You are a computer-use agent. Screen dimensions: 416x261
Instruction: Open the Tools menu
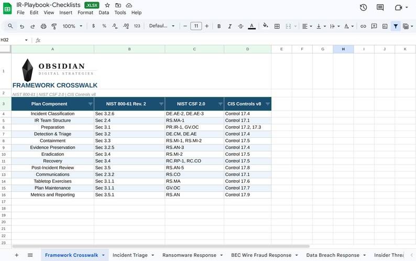[x=120, y=13]
